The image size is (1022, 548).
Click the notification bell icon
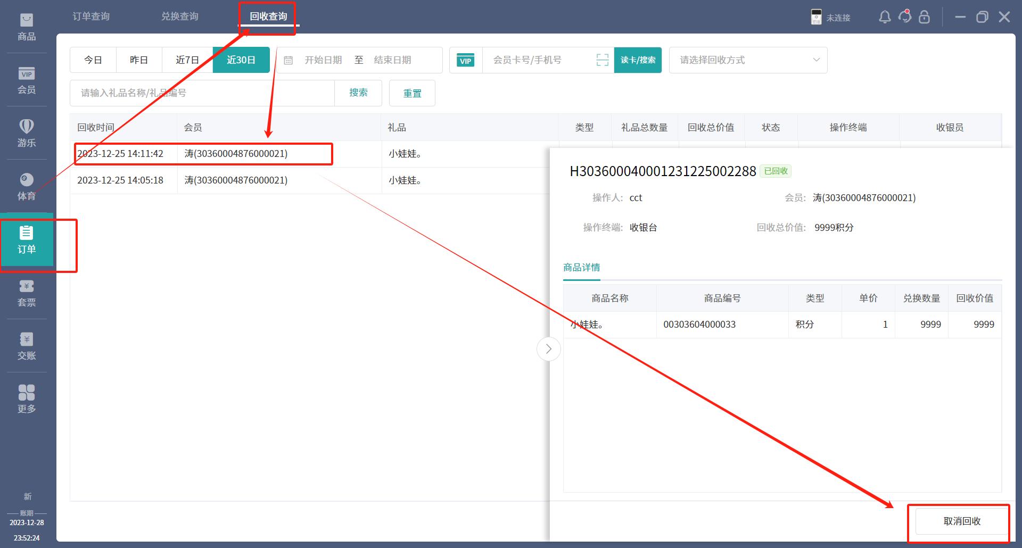pyautogui.click(x=885, y=17)
